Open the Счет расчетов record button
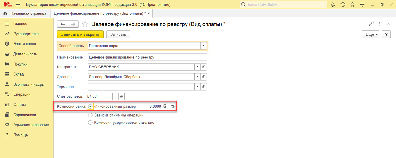396x158 pixels. 121,96
